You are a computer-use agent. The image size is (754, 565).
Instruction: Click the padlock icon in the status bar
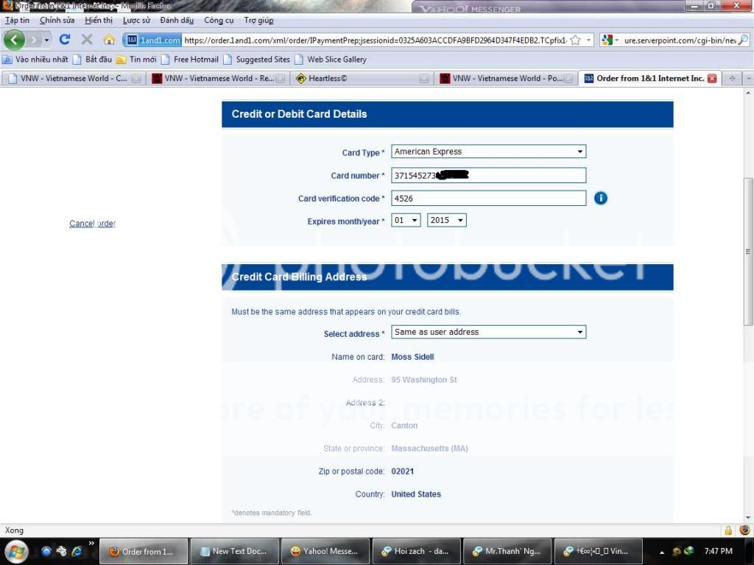tap(728, 530)
